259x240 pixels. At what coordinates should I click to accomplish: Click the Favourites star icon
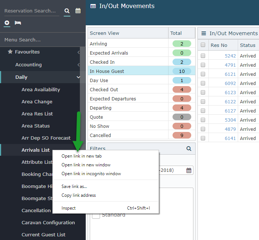[x=10, y=52]
